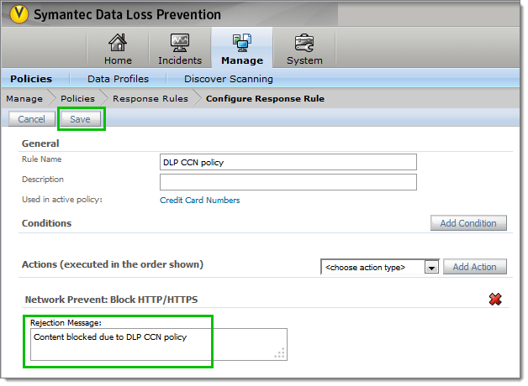Open the System toolbox icon
This screenshot has width=528, height=386.
(304, 44)
